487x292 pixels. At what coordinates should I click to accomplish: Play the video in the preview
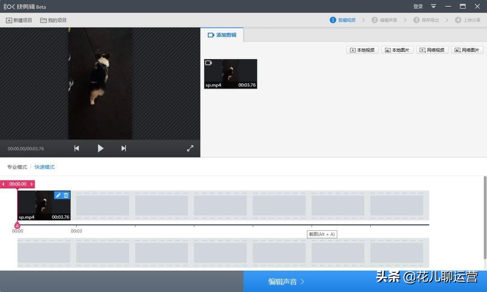(x=100, y=148)
